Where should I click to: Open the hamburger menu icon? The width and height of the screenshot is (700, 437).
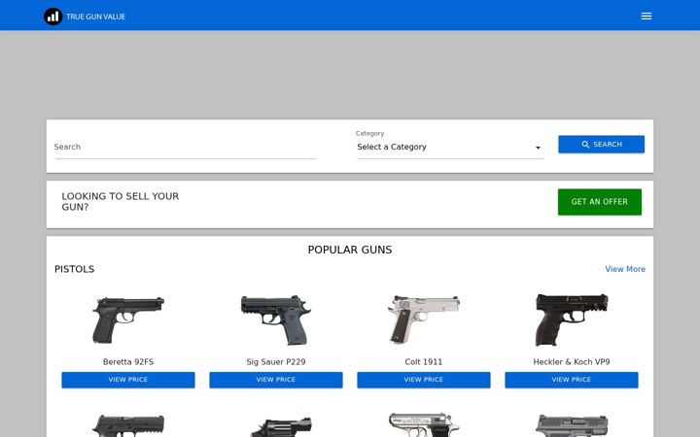[x=646, y=17]
